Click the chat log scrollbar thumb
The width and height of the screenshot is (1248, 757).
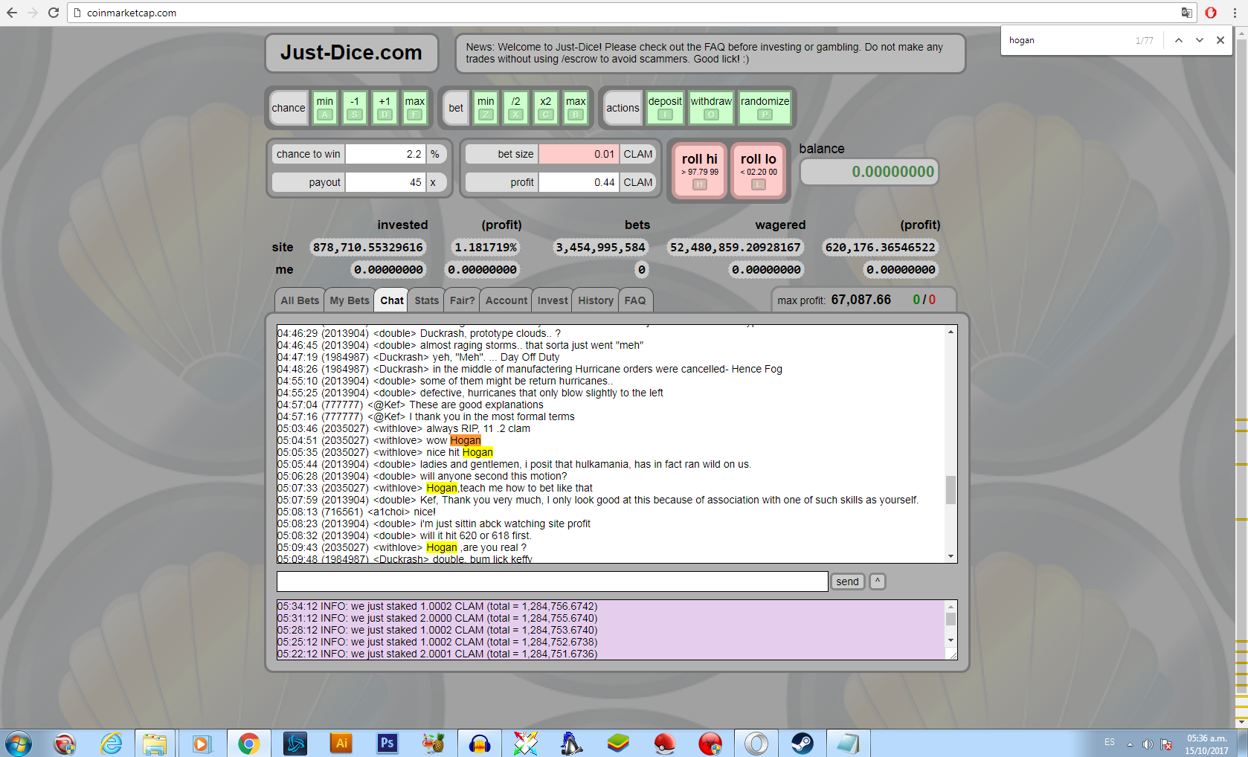951,490
